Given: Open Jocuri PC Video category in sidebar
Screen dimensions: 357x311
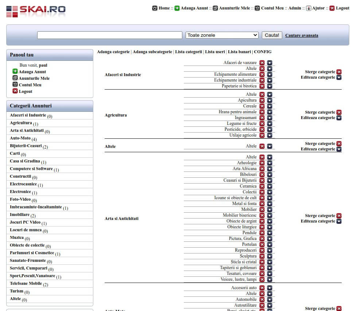Looking at the screenshot, I should 25,222.
